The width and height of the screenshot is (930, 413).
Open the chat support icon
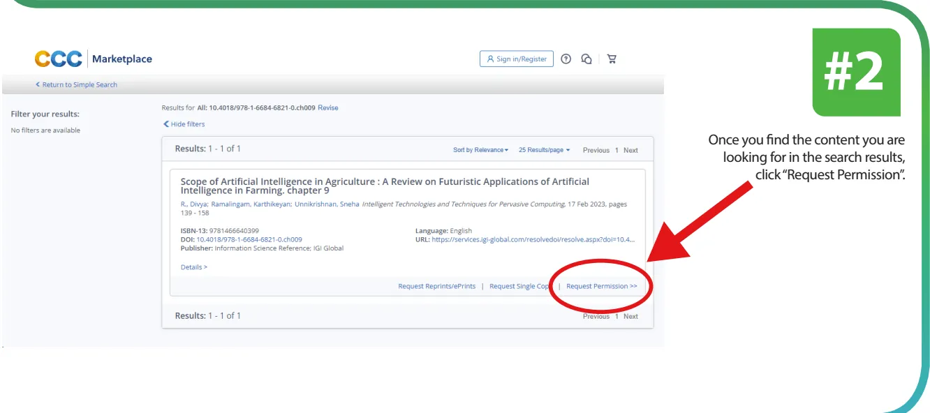[x=587, y=59]
